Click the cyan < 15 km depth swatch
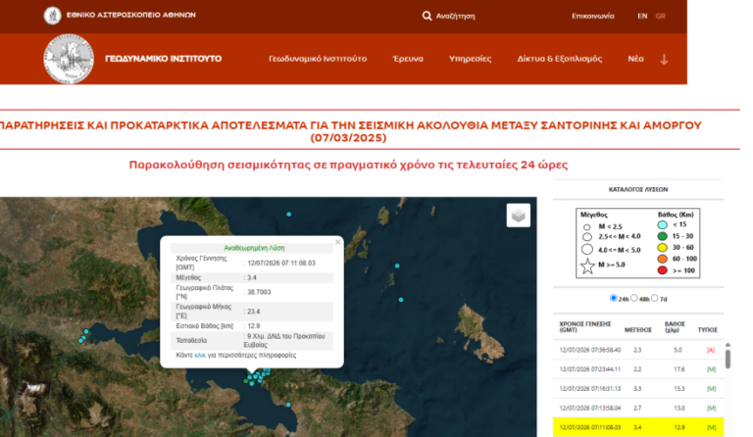Image resolution: width=753 pixels, height=437 pixels. coord(662,224)
